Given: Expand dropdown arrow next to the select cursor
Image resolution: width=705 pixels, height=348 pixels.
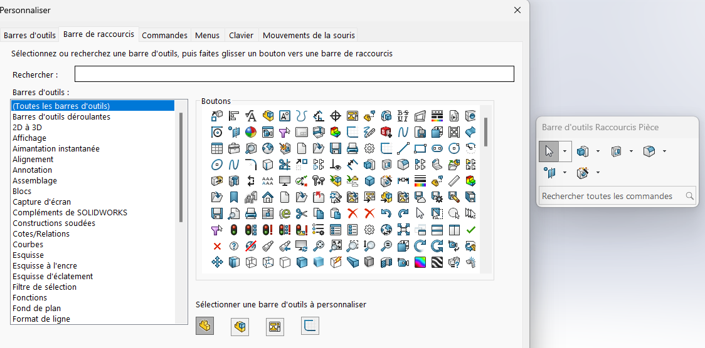Looking at the screenshot, I should click(x=565, y=151).
